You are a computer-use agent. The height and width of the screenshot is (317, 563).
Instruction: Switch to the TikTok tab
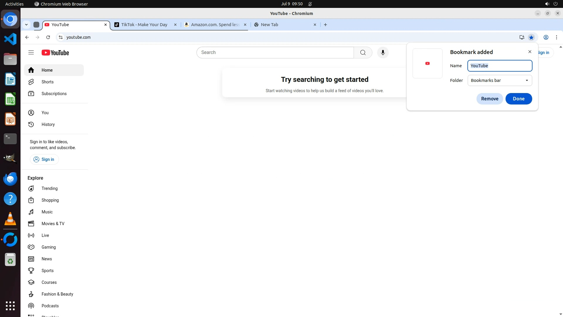(x=144, y=25)
